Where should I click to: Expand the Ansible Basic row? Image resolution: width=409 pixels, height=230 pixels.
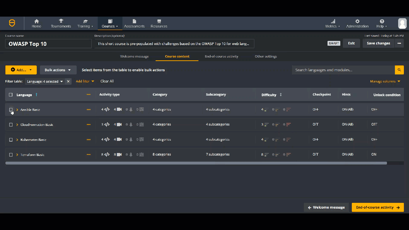(x=17, y=110)
